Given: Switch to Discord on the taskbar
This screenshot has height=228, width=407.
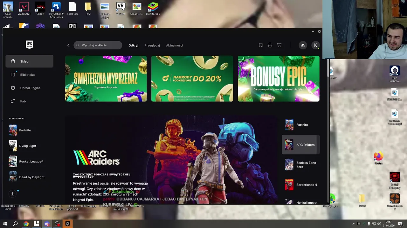Looking at the screenshot, I should tap(47, 224).
